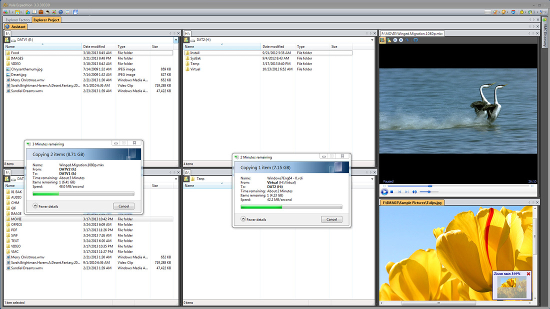Stop the video playback

click(392, 192)
